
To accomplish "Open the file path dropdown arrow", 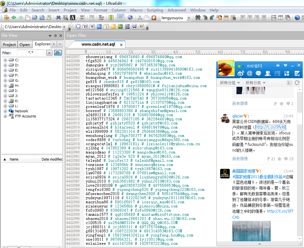I will (64, 27).
